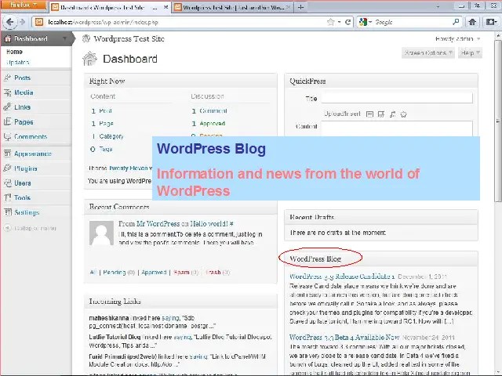
Task: Click QuickPress add media icon
Action: coord(404,114)
